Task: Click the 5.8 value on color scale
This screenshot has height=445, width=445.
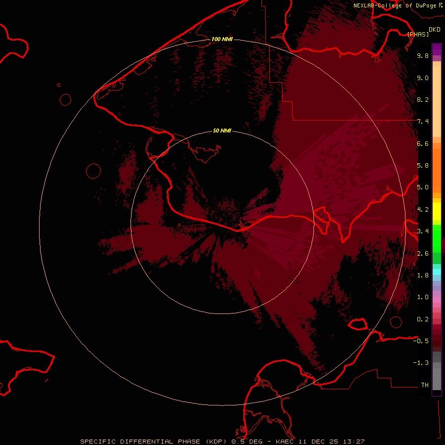Action: [x=423, y=166]
